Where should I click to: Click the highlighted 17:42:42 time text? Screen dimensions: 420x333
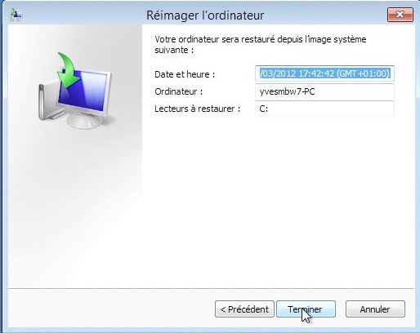(317, 73)
